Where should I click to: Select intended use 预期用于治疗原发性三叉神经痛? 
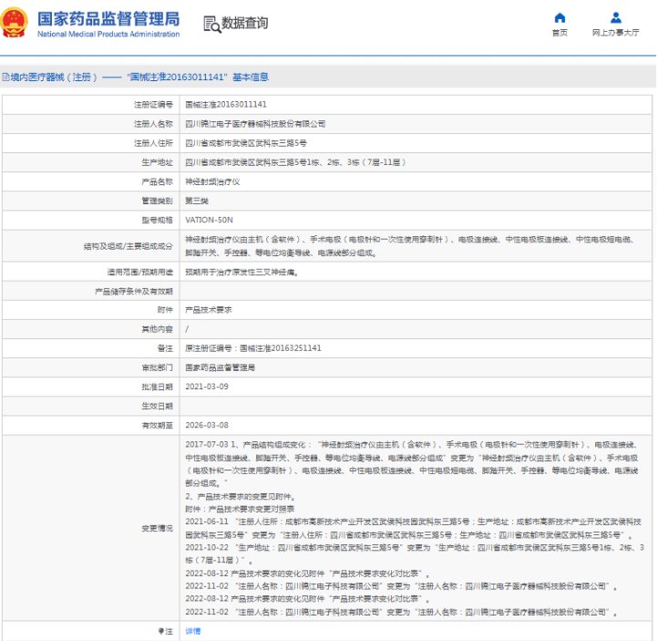click(x=242, y=273)
